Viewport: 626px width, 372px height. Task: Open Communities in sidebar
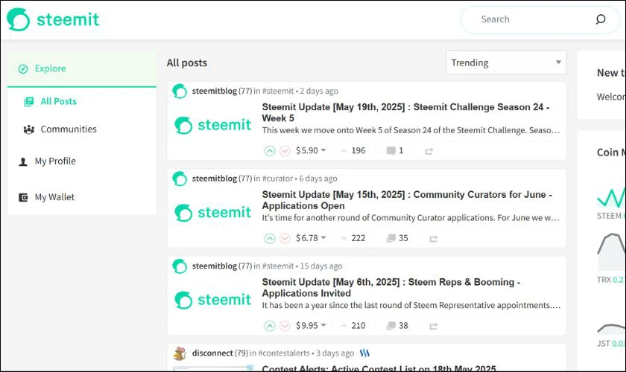(x=69, y=129)
